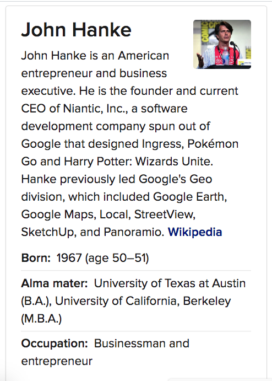
Task: Click Harry Potter: Wizards Unite text
Action: (139, 162)
